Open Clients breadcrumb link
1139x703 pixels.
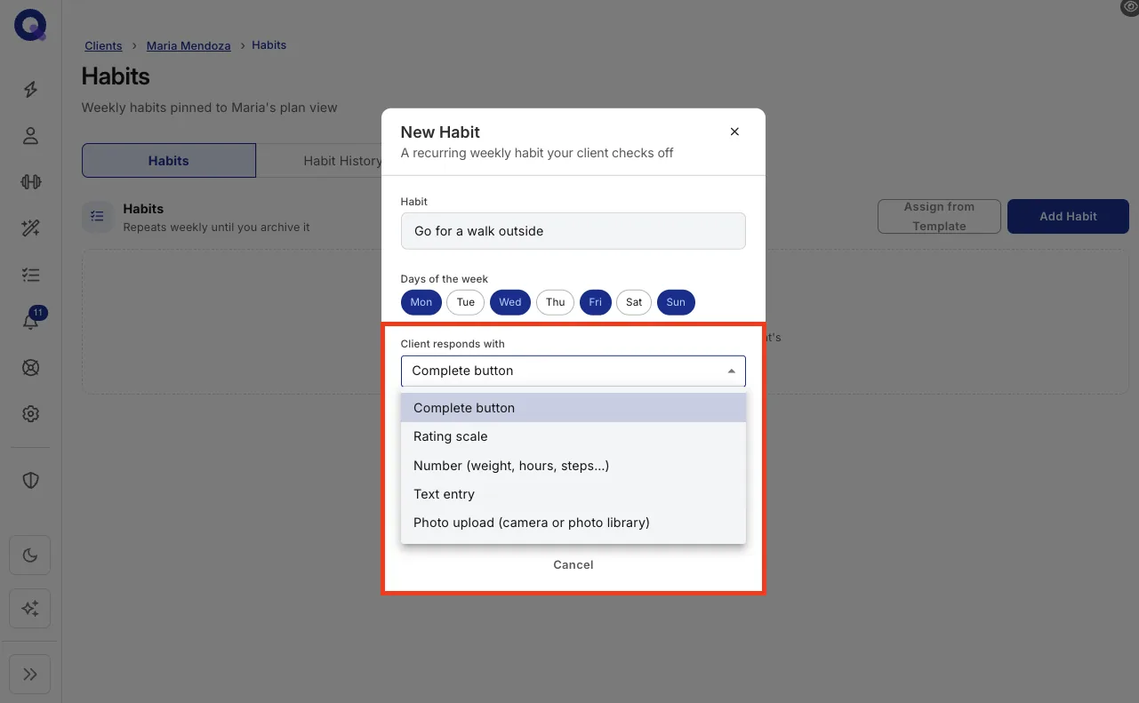(104, 45)
